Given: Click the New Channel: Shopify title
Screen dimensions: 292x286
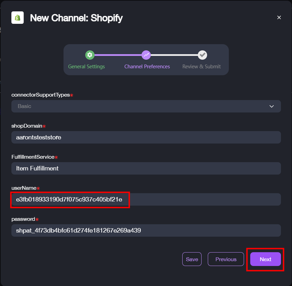Looking at the screenshot, I should [76, 18].
